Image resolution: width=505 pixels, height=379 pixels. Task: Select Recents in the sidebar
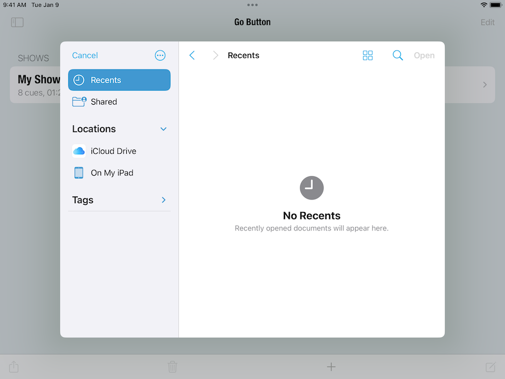tap(119, 80)
